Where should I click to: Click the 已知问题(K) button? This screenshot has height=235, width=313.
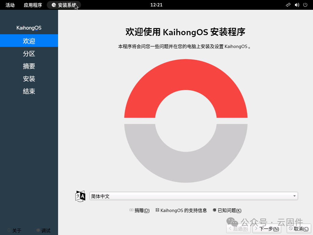(227, 211)
